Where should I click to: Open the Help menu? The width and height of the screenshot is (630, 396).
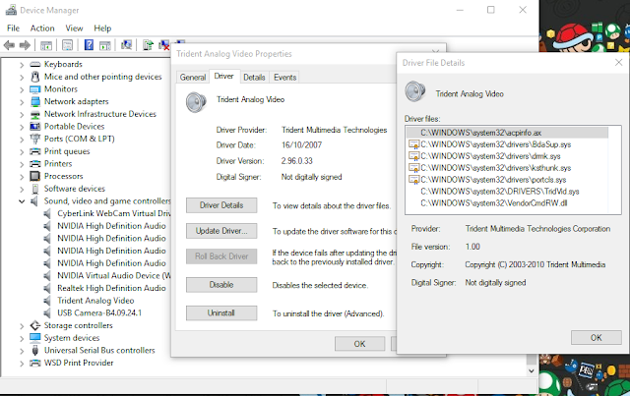click(102, 28)
